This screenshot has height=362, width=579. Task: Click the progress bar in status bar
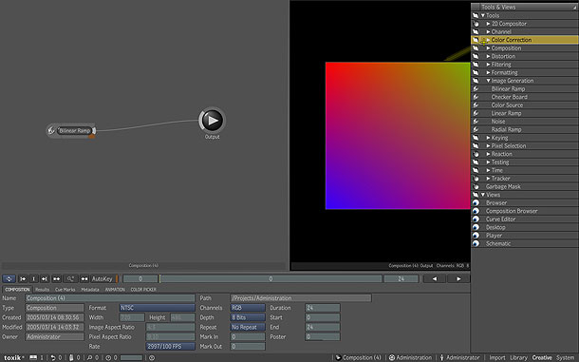click(x=131, y=357)
